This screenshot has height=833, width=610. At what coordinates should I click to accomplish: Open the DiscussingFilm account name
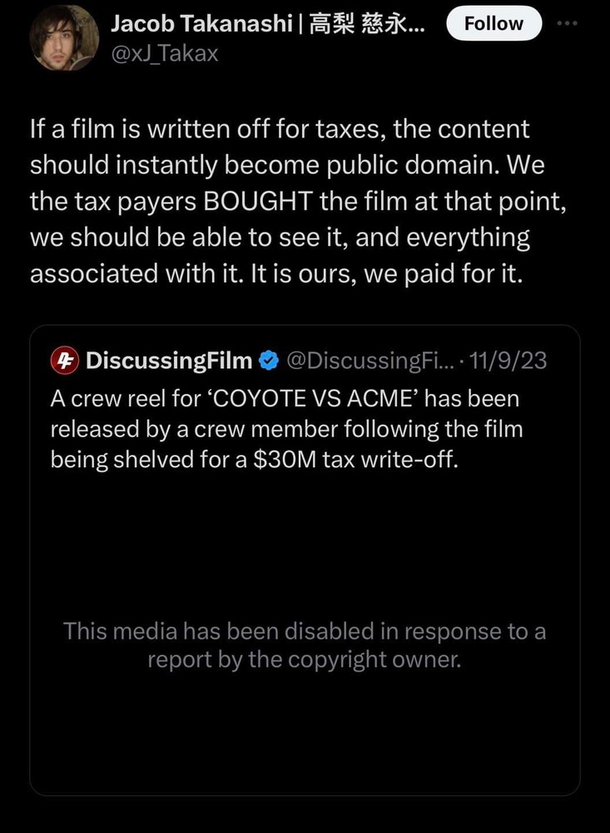[169, 361]
